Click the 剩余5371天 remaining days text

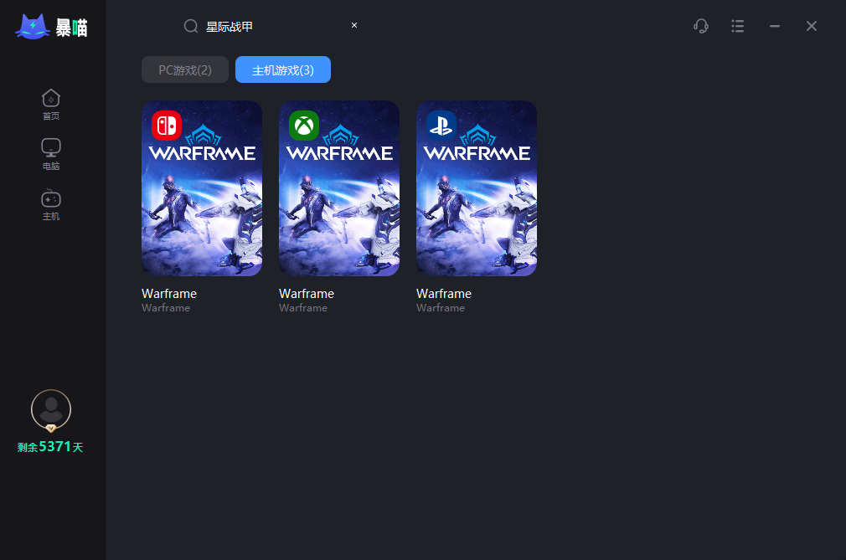tap(50, 447)
